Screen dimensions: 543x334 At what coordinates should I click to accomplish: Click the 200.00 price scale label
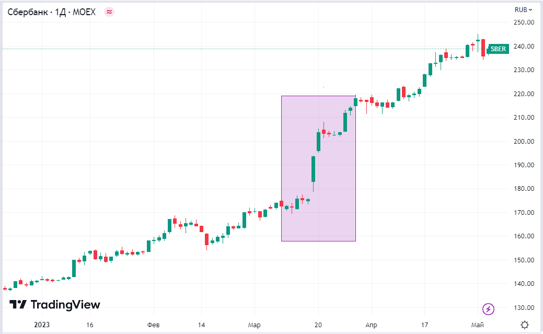pyautogui.click(x=523, y=142)
